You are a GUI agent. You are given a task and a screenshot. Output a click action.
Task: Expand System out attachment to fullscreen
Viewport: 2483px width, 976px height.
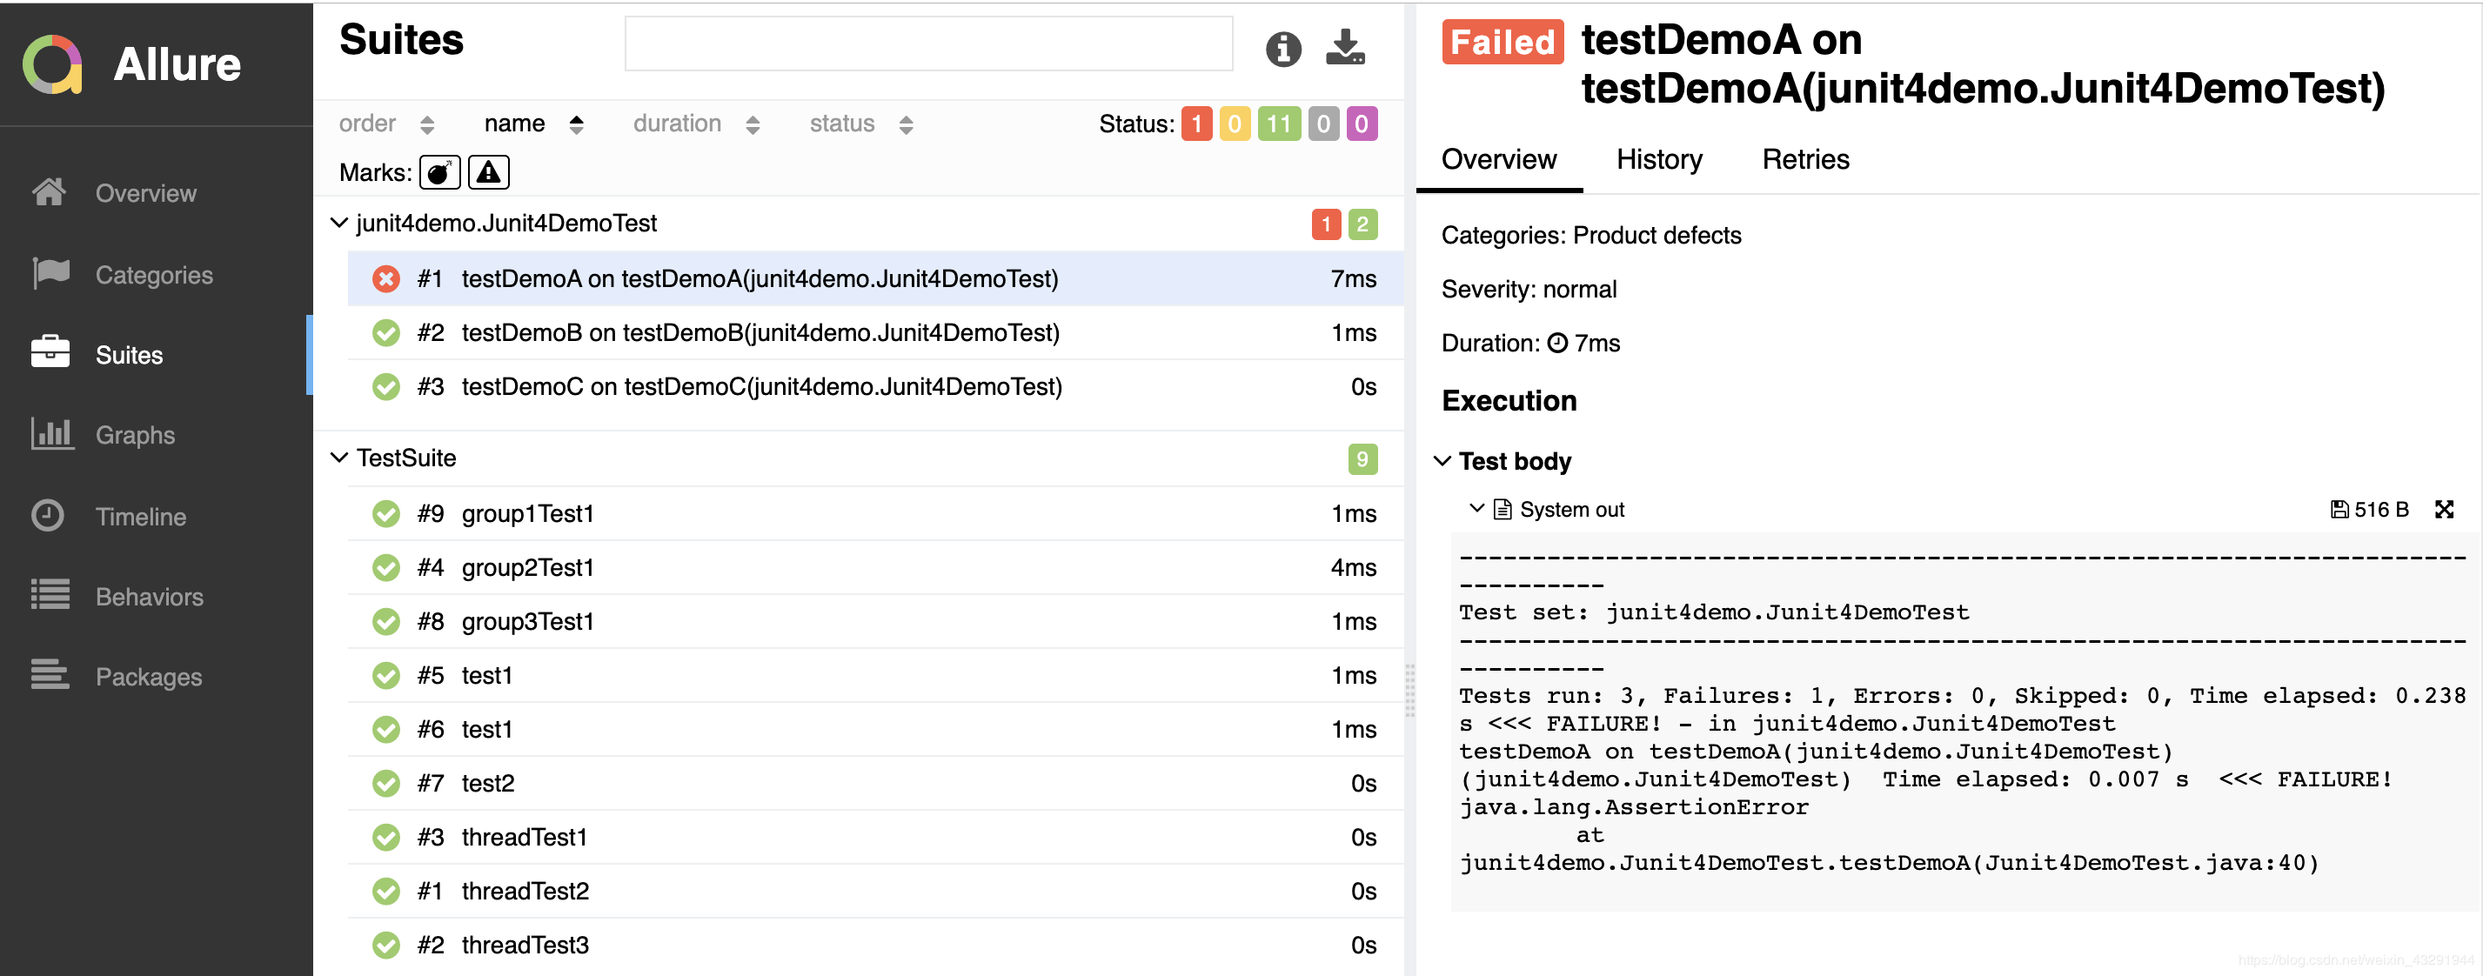pyautogui.click(x=2444, y=509)
